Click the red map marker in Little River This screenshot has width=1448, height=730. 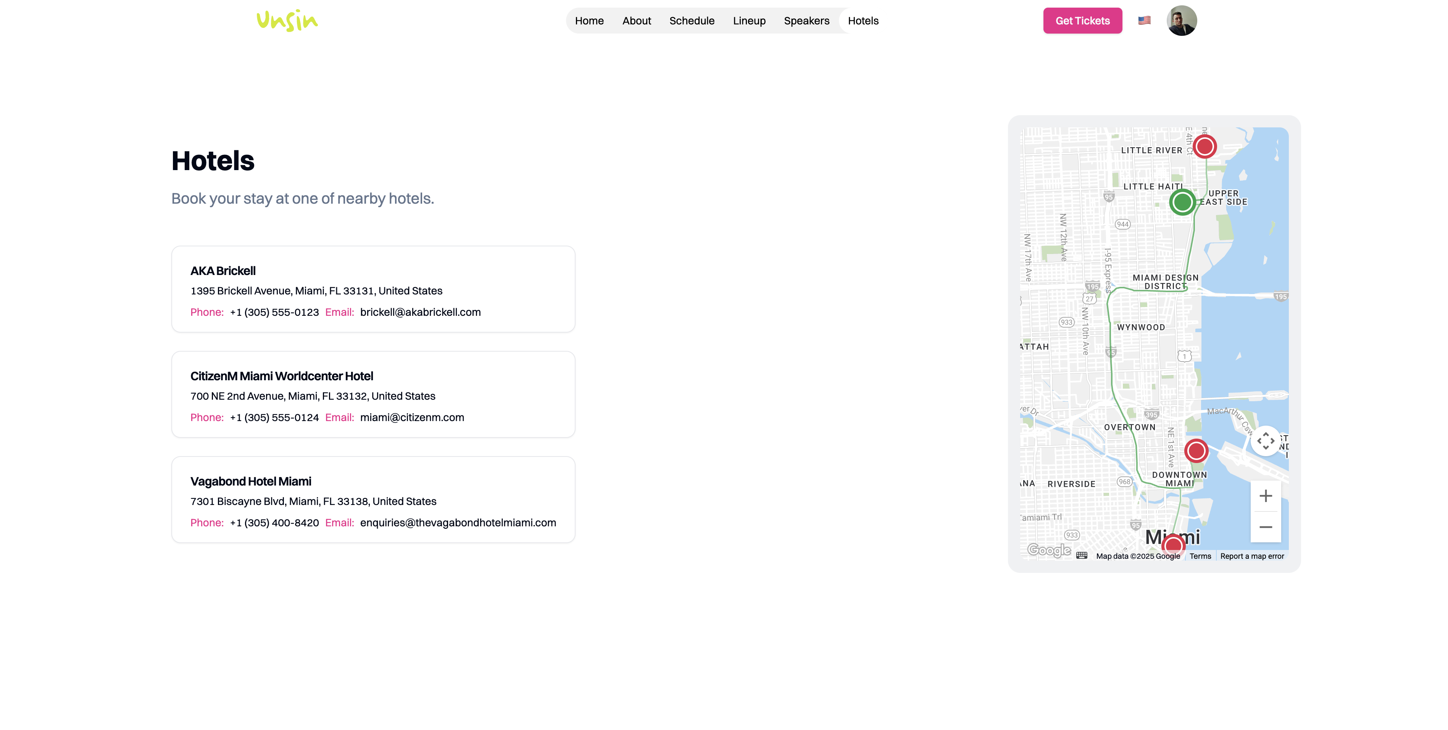click(x=1204, y=146)
